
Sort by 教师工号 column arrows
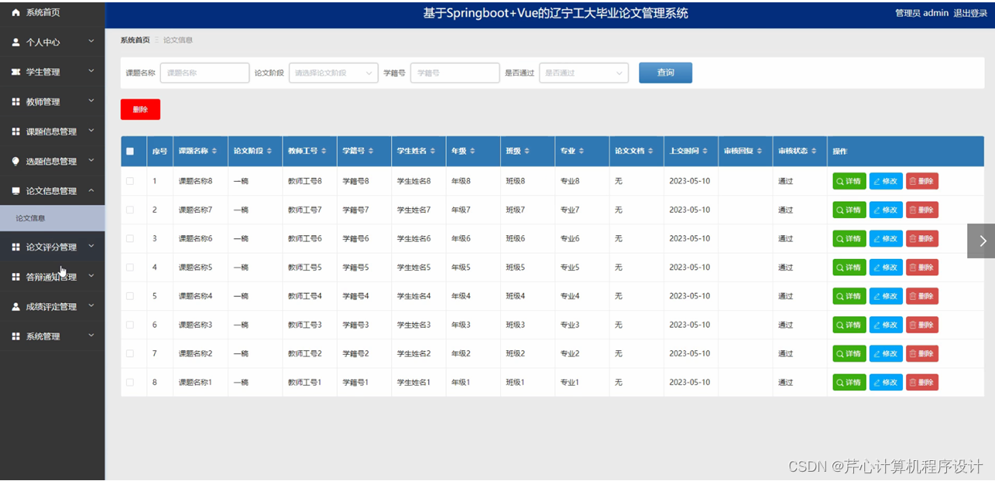(324, 151)
